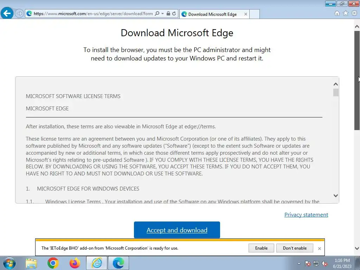This screenshot has width=360, height=270.
Task: Enable the IEToEdge BHO add-on
Action: pos(261,248)
